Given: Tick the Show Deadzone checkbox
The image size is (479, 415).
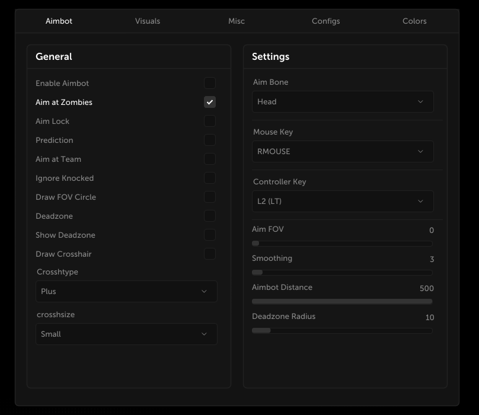Looking at the screenshot, I should pyautogui.click(x=210, y=235).
